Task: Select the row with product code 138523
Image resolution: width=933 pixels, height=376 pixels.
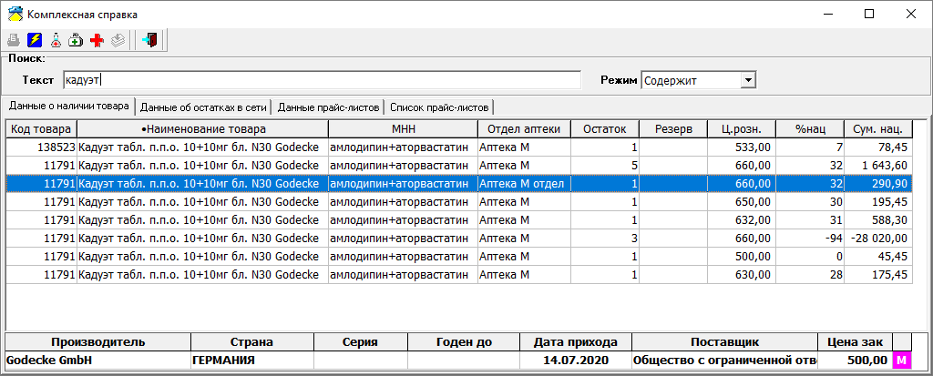Action: (459, 147)
